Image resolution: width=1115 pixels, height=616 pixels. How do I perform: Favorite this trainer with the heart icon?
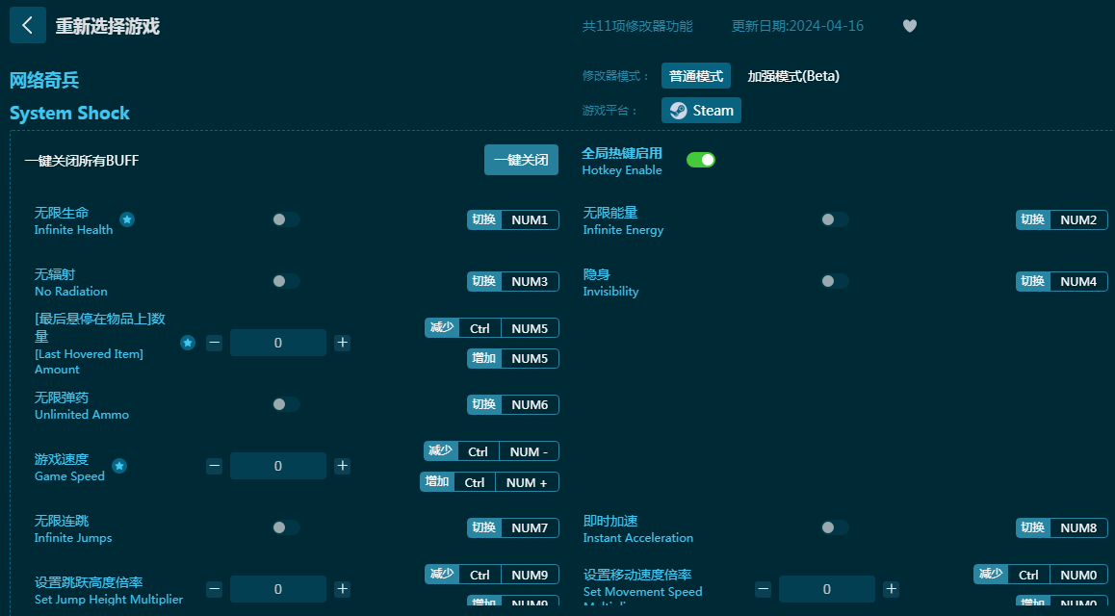coord(910,26)
